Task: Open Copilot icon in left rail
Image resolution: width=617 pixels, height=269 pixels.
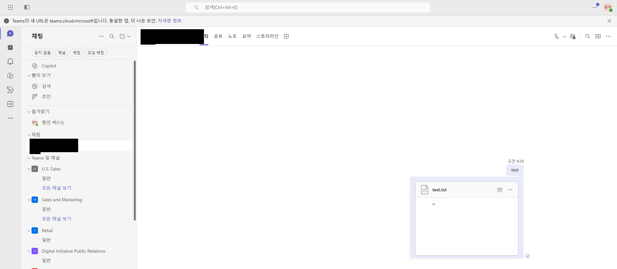Action: pos(10,76)
